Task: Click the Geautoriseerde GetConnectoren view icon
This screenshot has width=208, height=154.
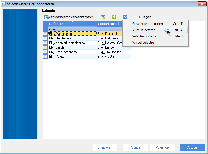Action: pos(46,17)
